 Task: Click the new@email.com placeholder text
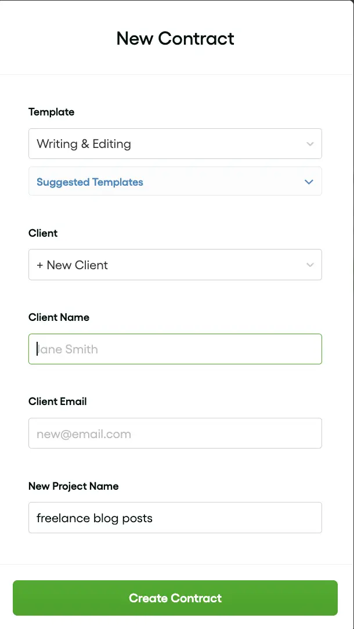[84, 433]
